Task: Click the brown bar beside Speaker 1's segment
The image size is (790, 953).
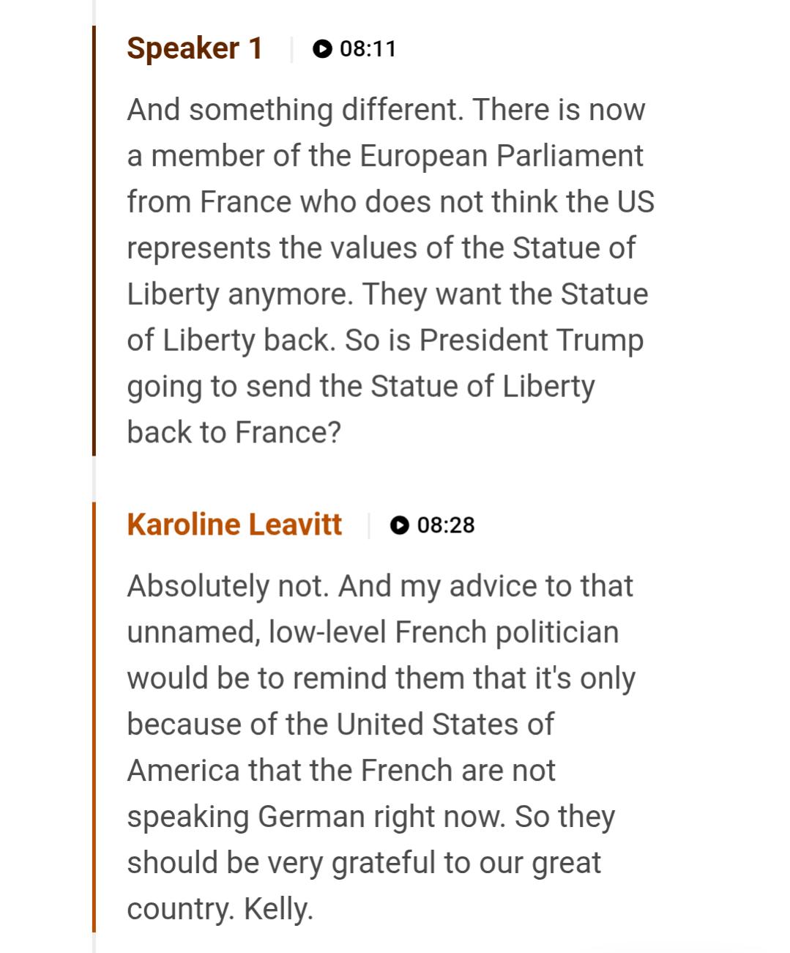Action: [94, 240]
